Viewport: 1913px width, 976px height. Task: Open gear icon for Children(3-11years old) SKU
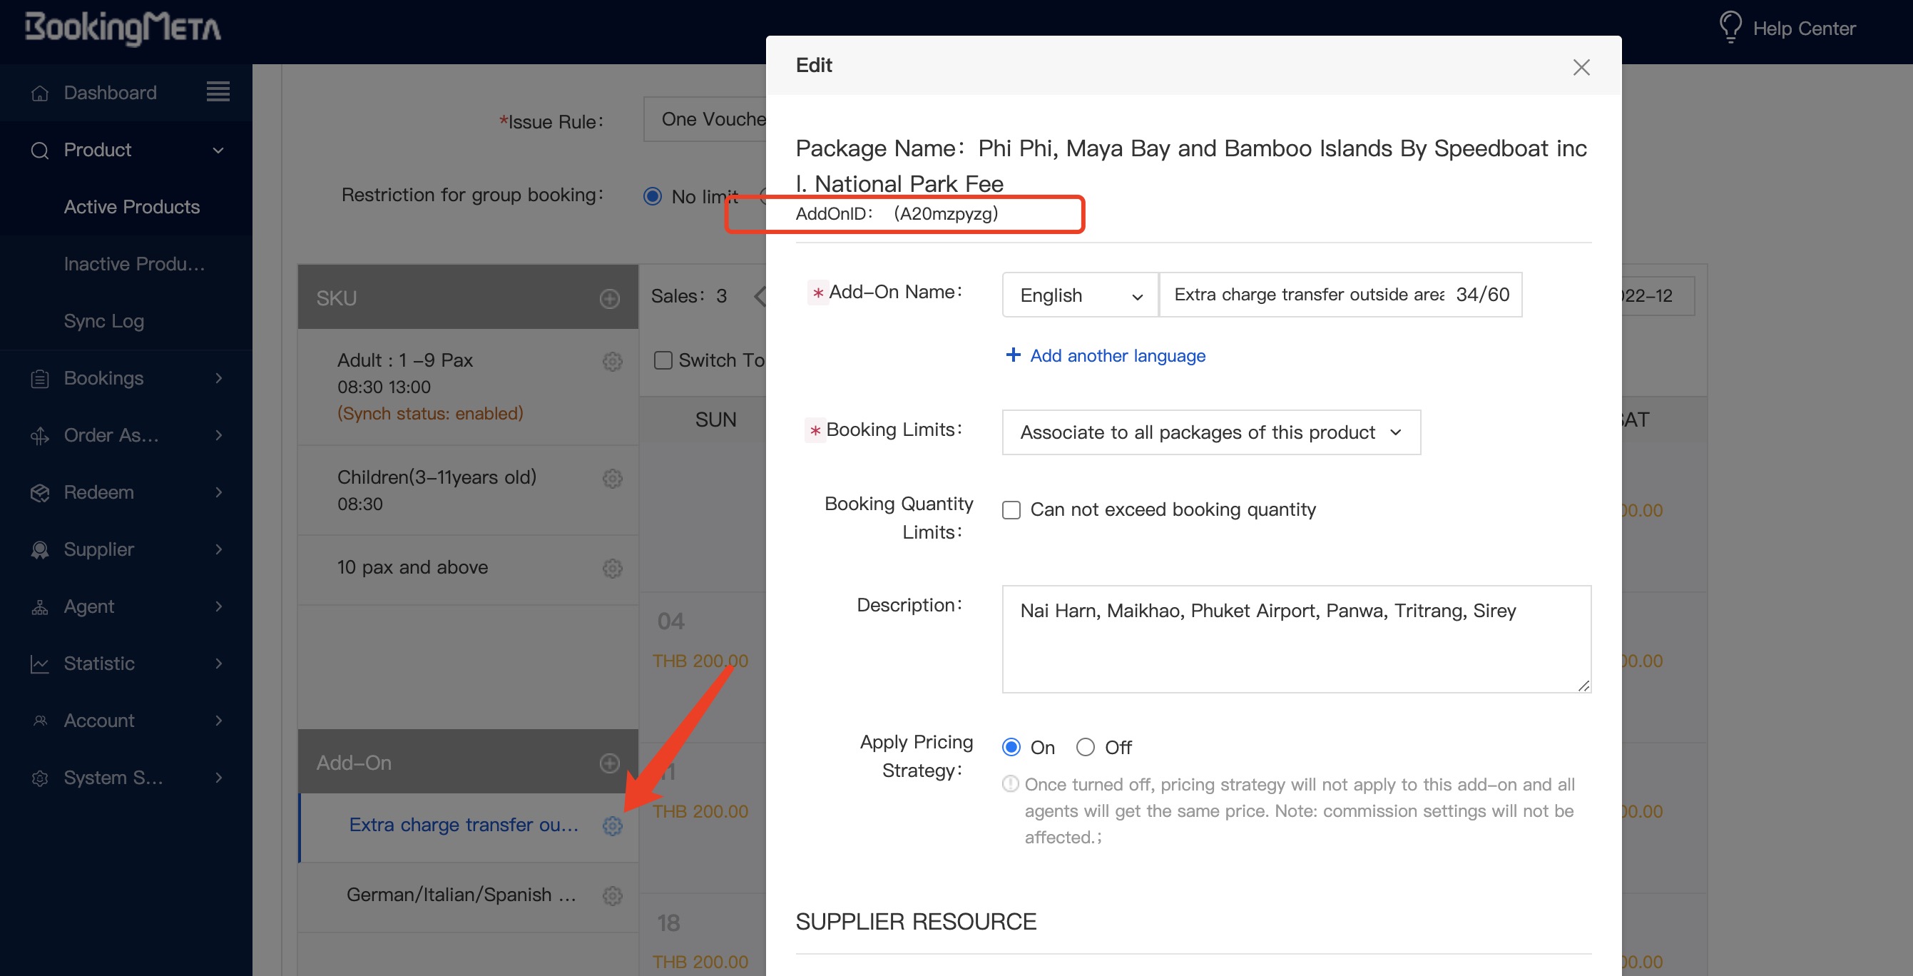(612, 478)
